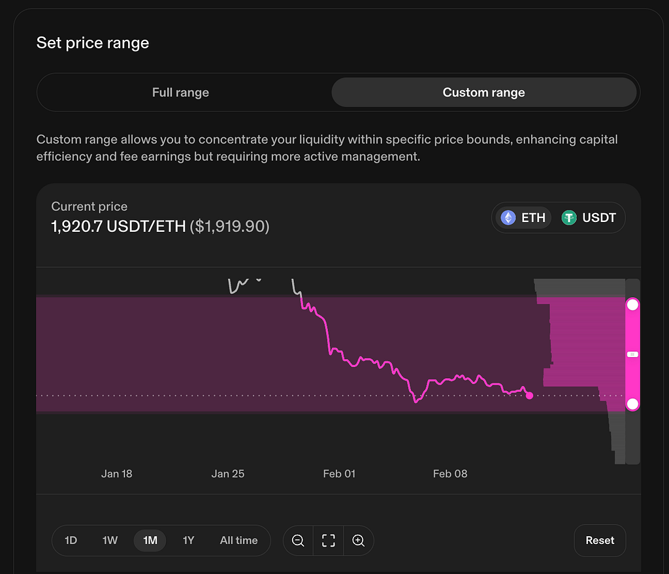Image resolution: width=669 pixels, height=574 pixels.
Task: Click the Tether logo icon
Action: (x=569, y=218)
